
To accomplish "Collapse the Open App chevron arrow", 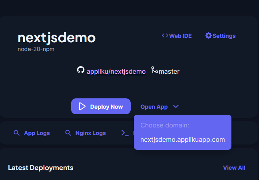I will (x=176, y=106).
